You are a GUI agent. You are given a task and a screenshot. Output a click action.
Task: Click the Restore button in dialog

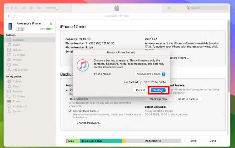(x=158, y=90)
